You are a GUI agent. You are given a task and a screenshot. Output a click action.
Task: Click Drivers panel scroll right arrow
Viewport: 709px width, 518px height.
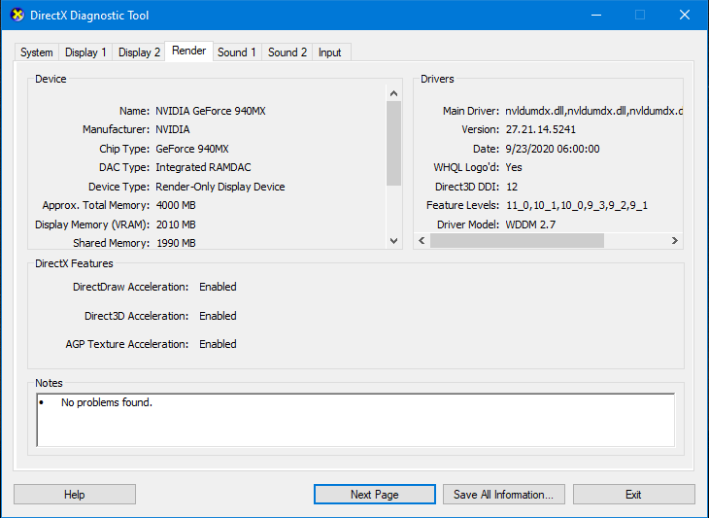tap(675, 241)
